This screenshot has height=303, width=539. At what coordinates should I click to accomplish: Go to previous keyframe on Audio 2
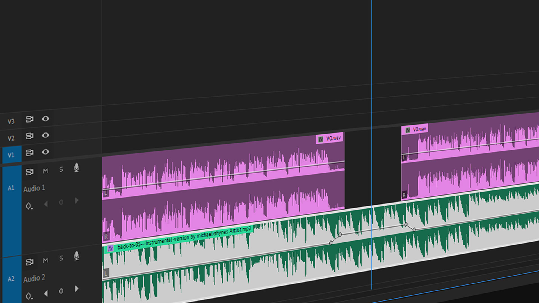46,293
